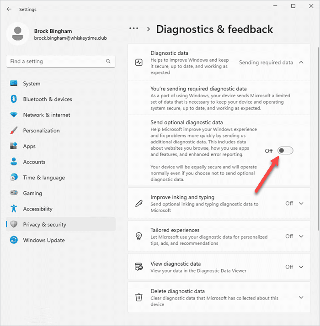The image size is (320, 326).
Task: Click the Accounts person icon
Action: [14, 162]
